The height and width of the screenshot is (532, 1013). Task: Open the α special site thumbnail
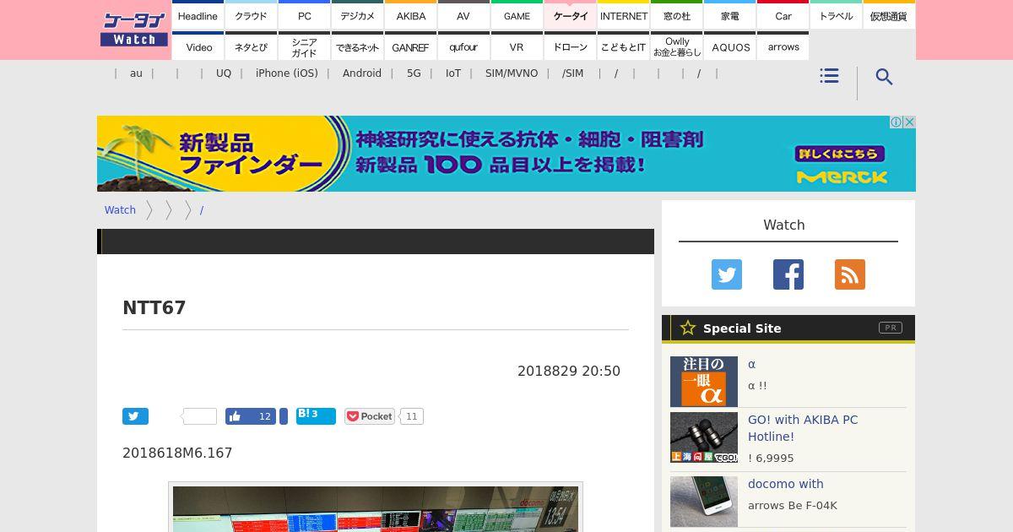704,382
